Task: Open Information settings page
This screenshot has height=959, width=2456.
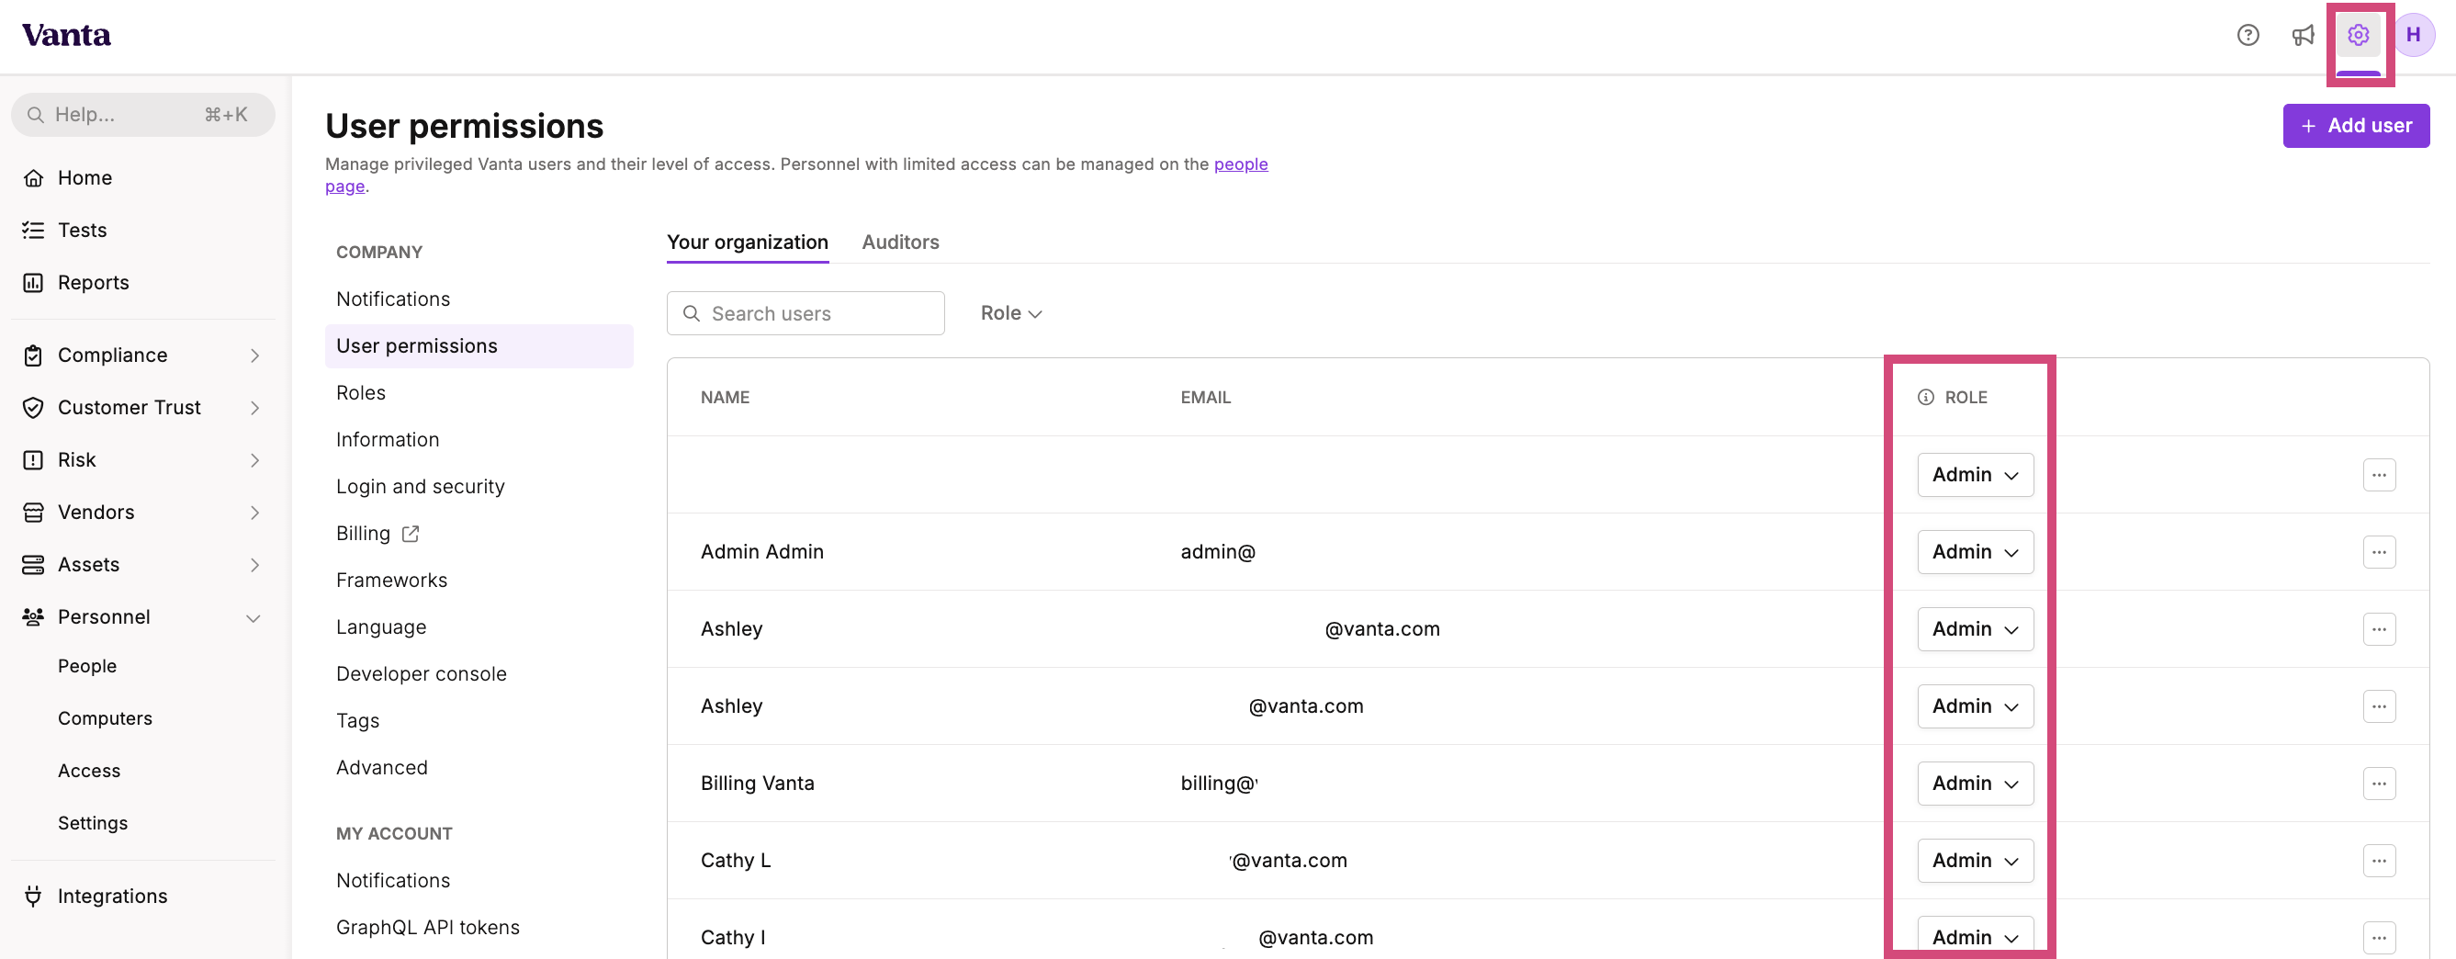Action: pyautogui.click(x=387, y=439)
